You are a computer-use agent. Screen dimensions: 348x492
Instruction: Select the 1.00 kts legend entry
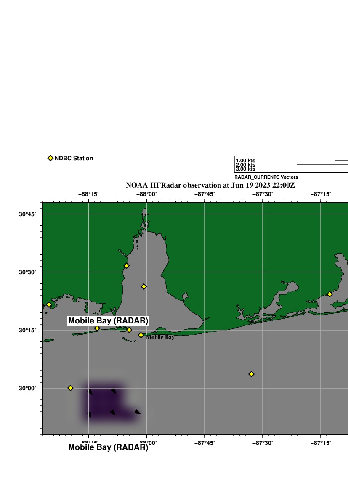(245, 161)
